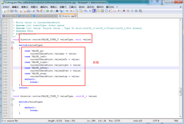
Task: Click the vertical scrollbar down arrow
Action: click(x=180, y=116)
